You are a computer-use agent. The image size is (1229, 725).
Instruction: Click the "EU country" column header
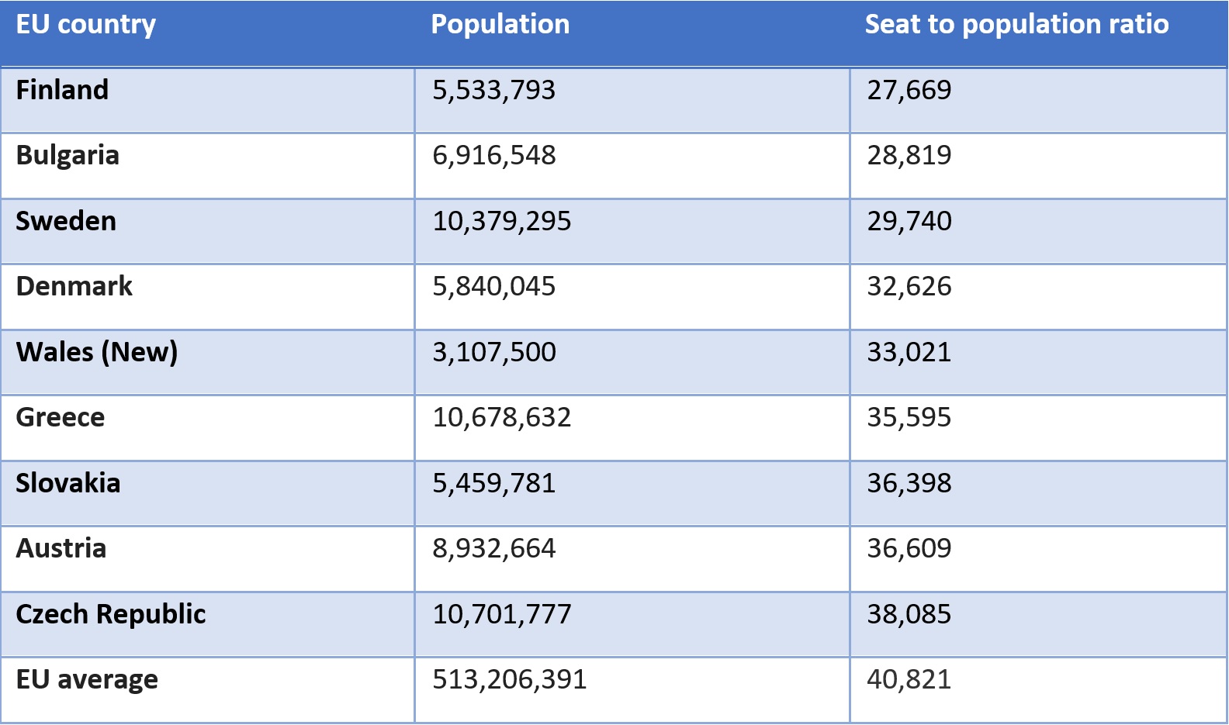click(x=85, y=25)
